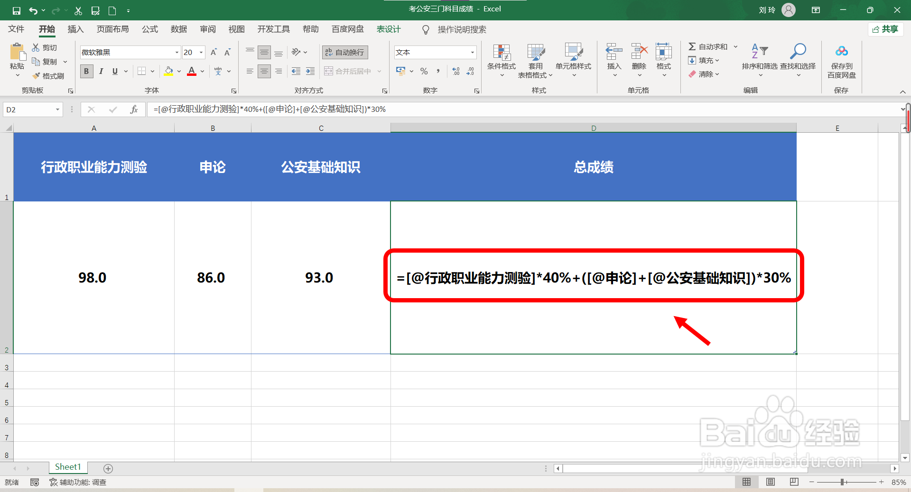911x492 pixels.
Task: Click the fill color bucket icon
Action: pos(168,71)
